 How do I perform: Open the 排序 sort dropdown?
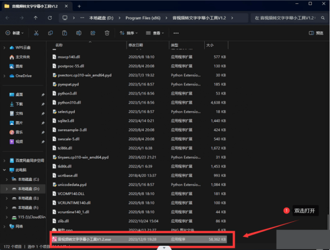coord(129,33)
